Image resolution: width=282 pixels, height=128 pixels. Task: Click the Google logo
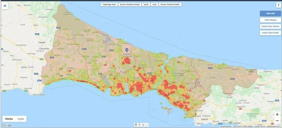click(x=6, y=125)
